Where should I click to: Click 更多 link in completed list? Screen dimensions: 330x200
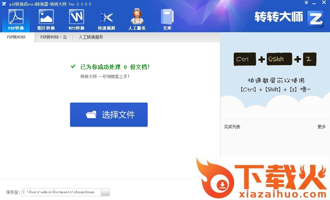pos(321,127)
